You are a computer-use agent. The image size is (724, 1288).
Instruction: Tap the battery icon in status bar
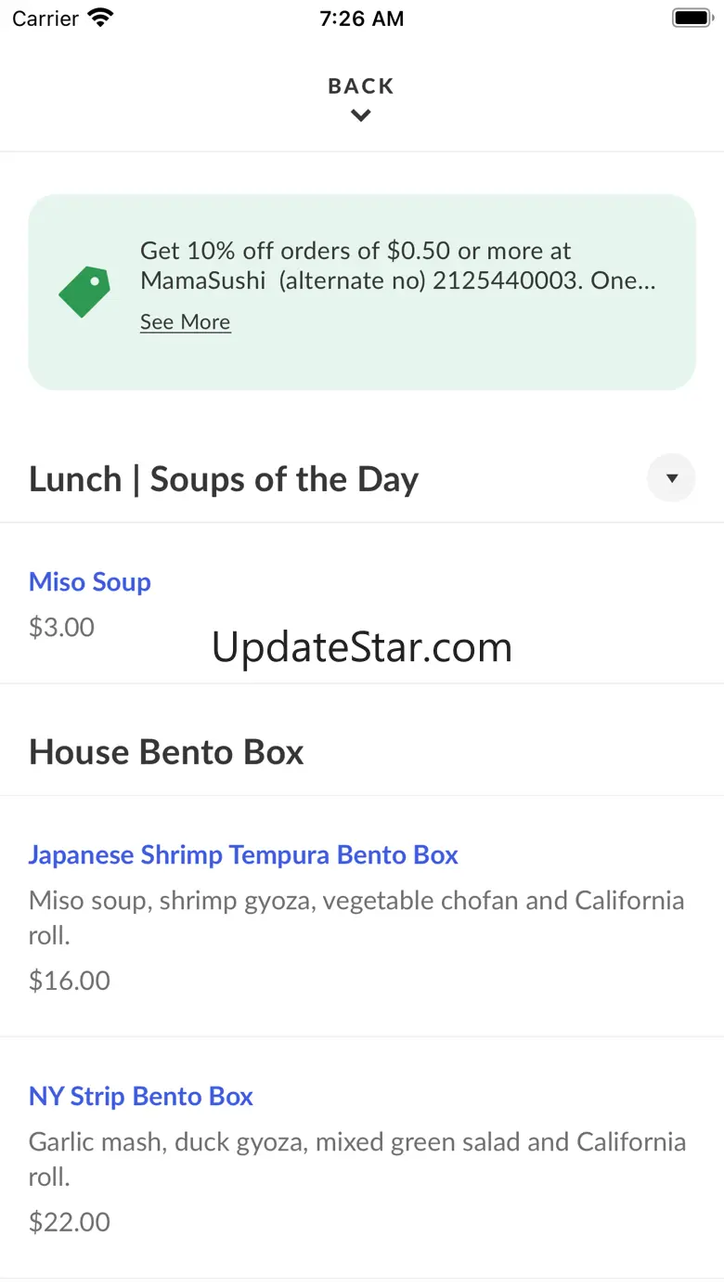click(691, 19)
